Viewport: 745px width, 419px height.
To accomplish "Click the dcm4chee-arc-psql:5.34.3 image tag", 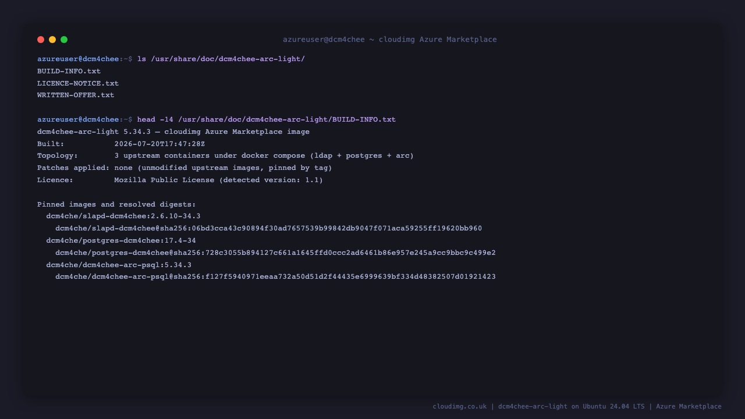I will [x=119, y=265].
